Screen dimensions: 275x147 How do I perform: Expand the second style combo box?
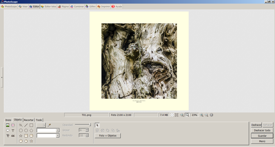click(58, 136)
